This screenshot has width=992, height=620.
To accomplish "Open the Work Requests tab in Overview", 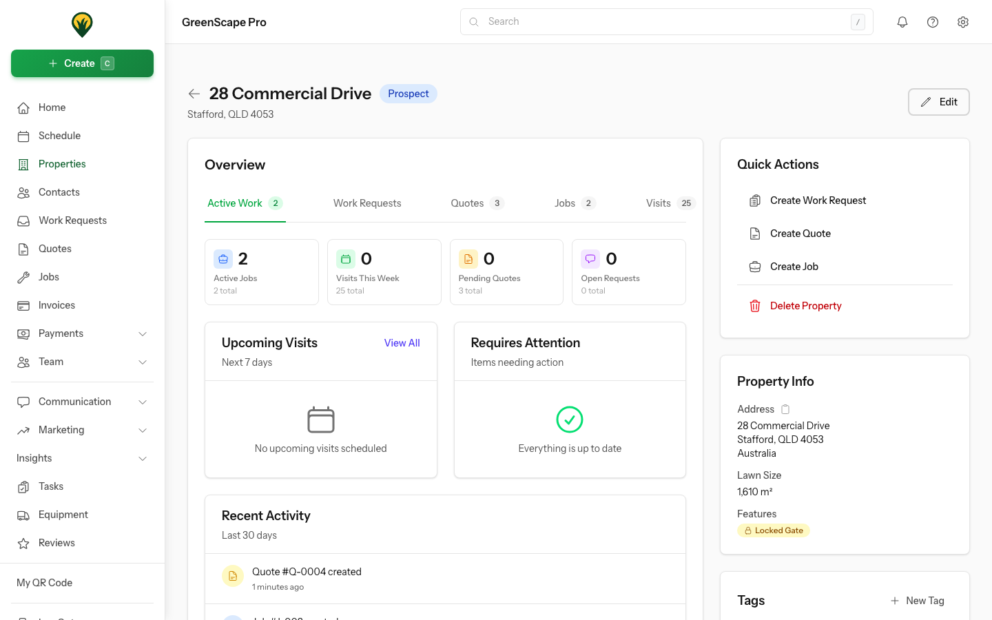I will point(367,203).
